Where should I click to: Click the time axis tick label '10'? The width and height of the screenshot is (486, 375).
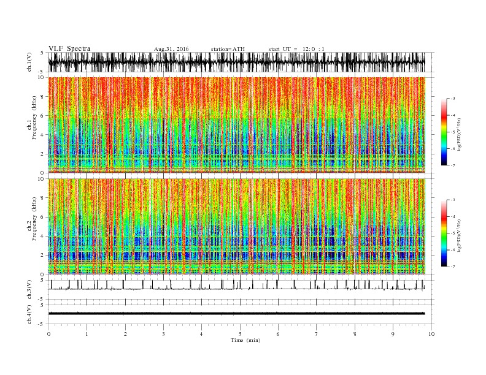431,334
